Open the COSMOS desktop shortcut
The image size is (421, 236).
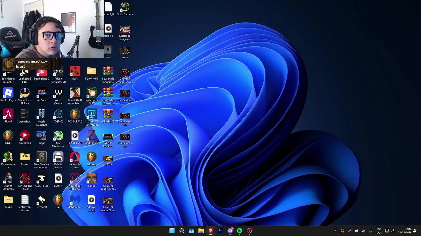(x=58, y=116)
